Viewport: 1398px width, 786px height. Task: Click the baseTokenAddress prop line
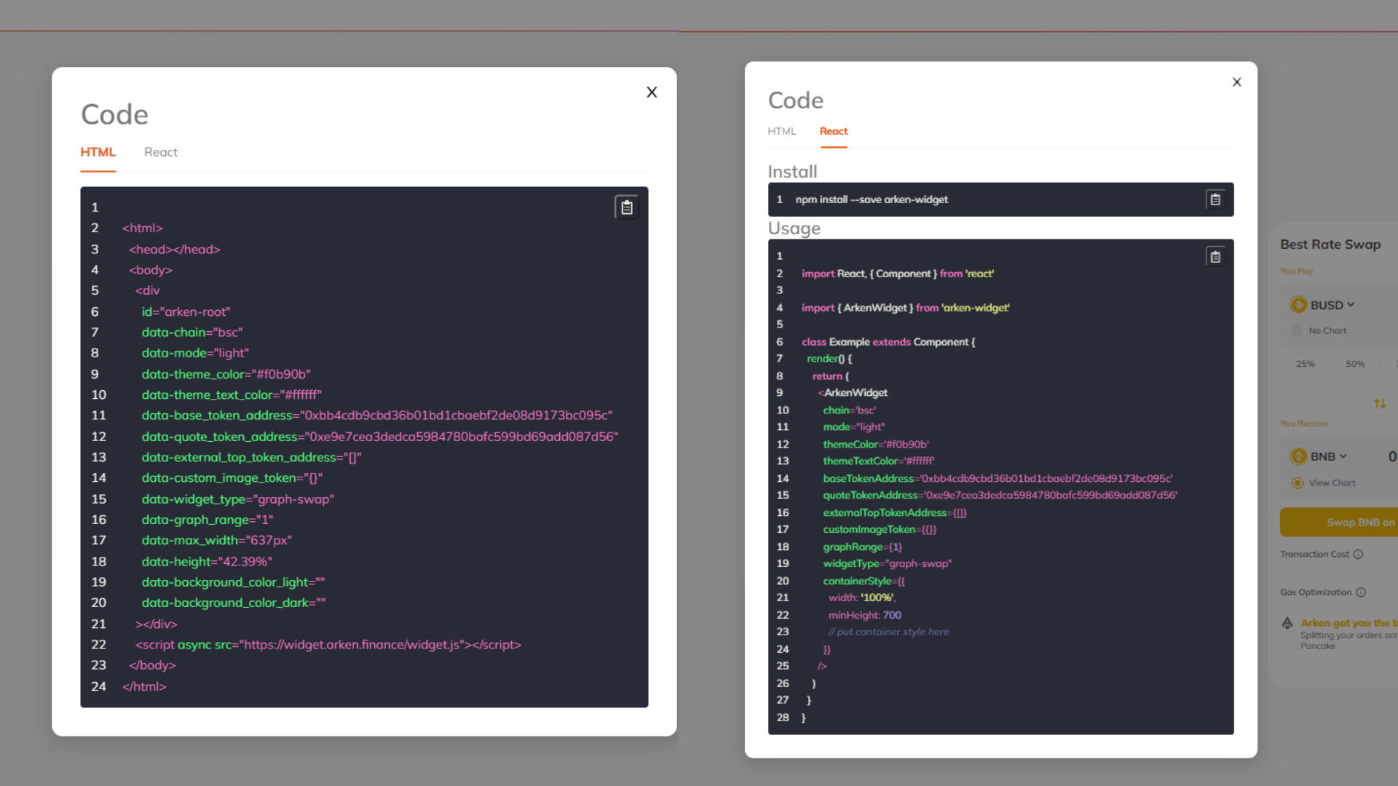coord(998,478)
